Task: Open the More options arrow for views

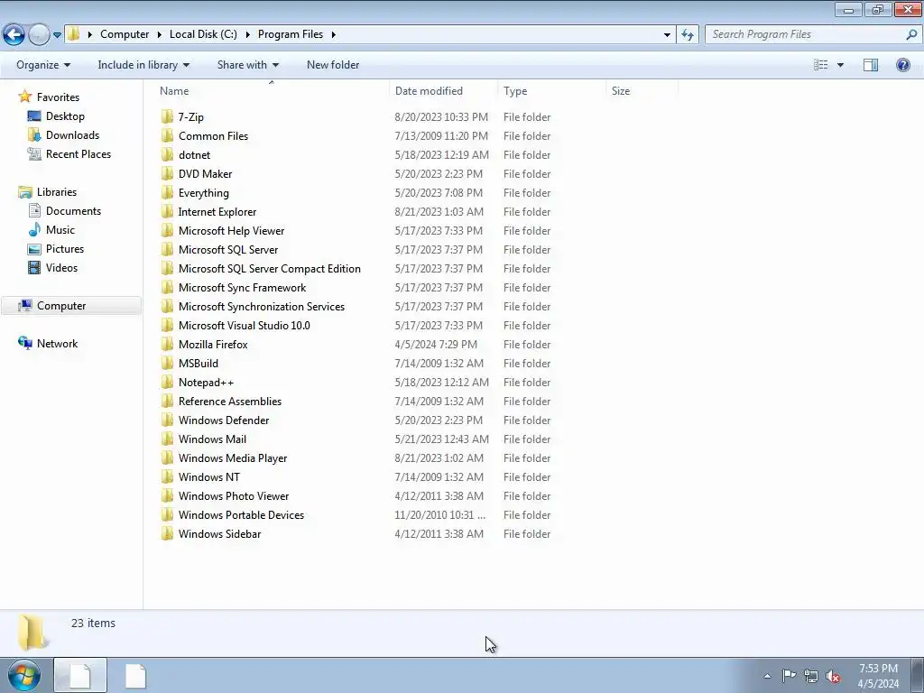Action: click(840, 65)
